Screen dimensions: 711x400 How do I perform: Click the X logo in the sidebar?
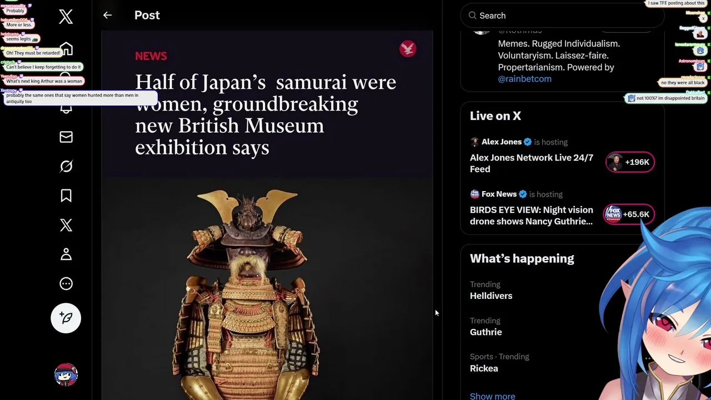click(x=66, y=17)
